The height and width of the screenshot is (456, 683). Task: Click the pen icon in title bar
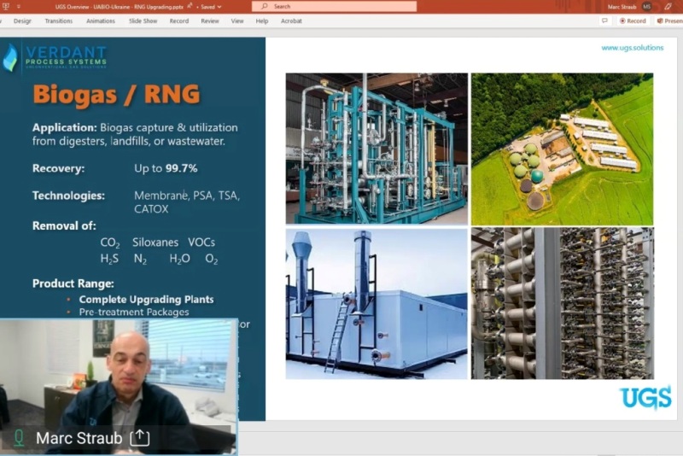668,7
